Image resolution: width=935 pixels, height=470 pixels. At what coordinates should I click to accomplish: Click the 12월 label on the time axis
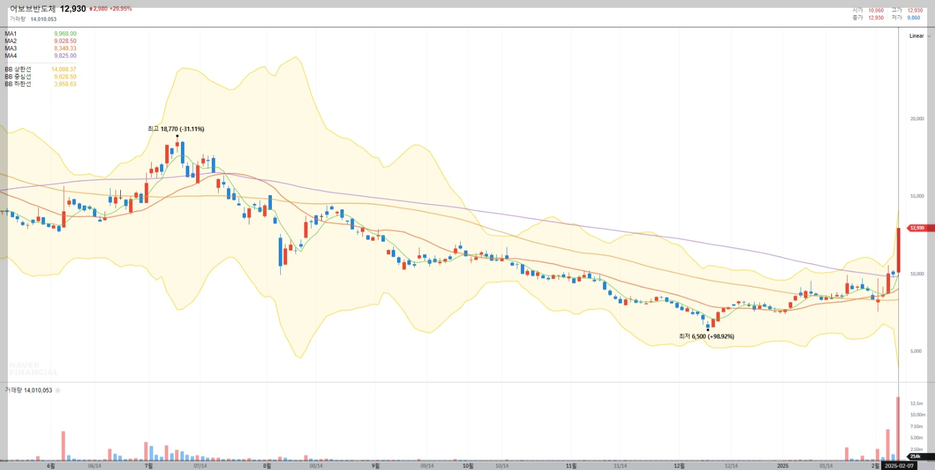pos(679,466)
